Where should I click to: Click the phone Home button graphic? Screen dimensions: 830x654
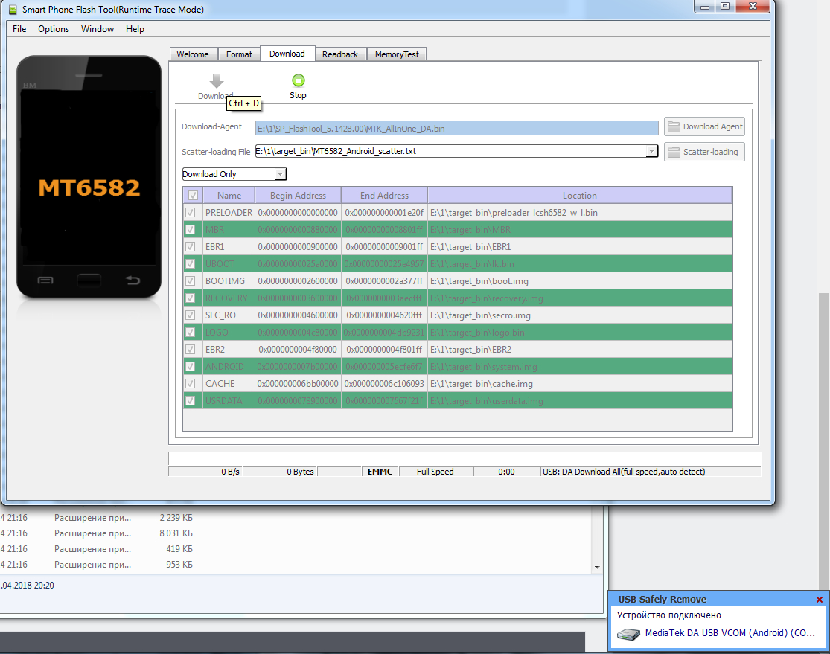coord(89,280)
